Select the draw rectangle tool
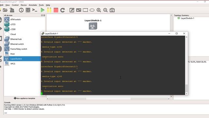Viewport: 209px width, 118px height. point(85,10)
